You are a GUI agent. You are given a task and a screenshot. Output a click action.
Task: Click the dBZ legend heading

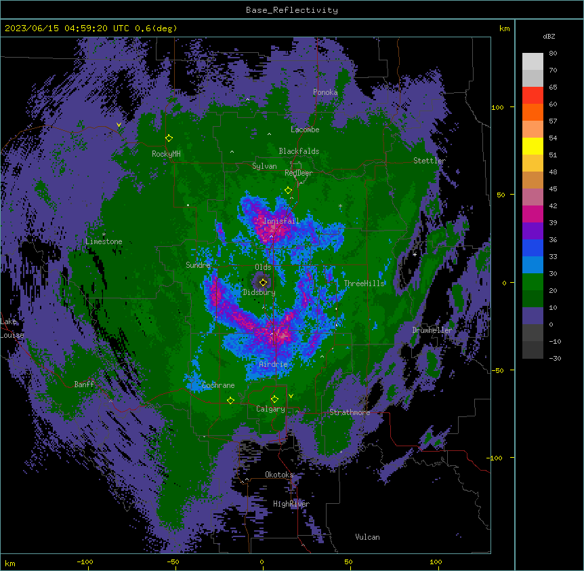549,37
